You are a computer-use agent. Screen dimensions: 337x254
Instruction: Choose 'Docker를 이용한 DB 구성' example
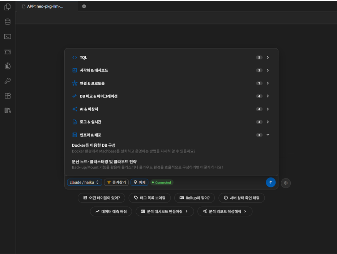click(x=94, y=145)
